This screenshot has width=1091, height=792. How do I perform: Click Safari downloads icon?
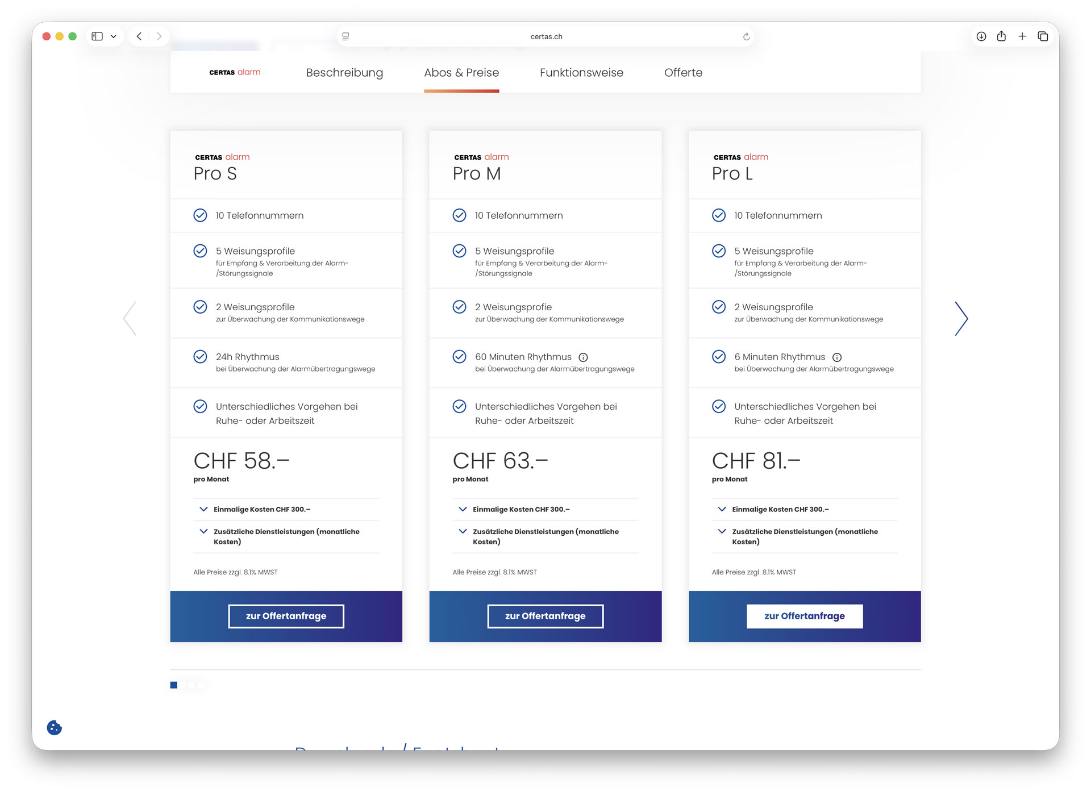point(981,36)
